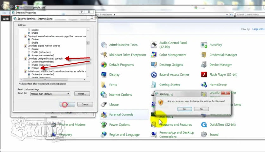
Task: Open RemoteApp and Desktop Connections icon
Action: [154, 134]
